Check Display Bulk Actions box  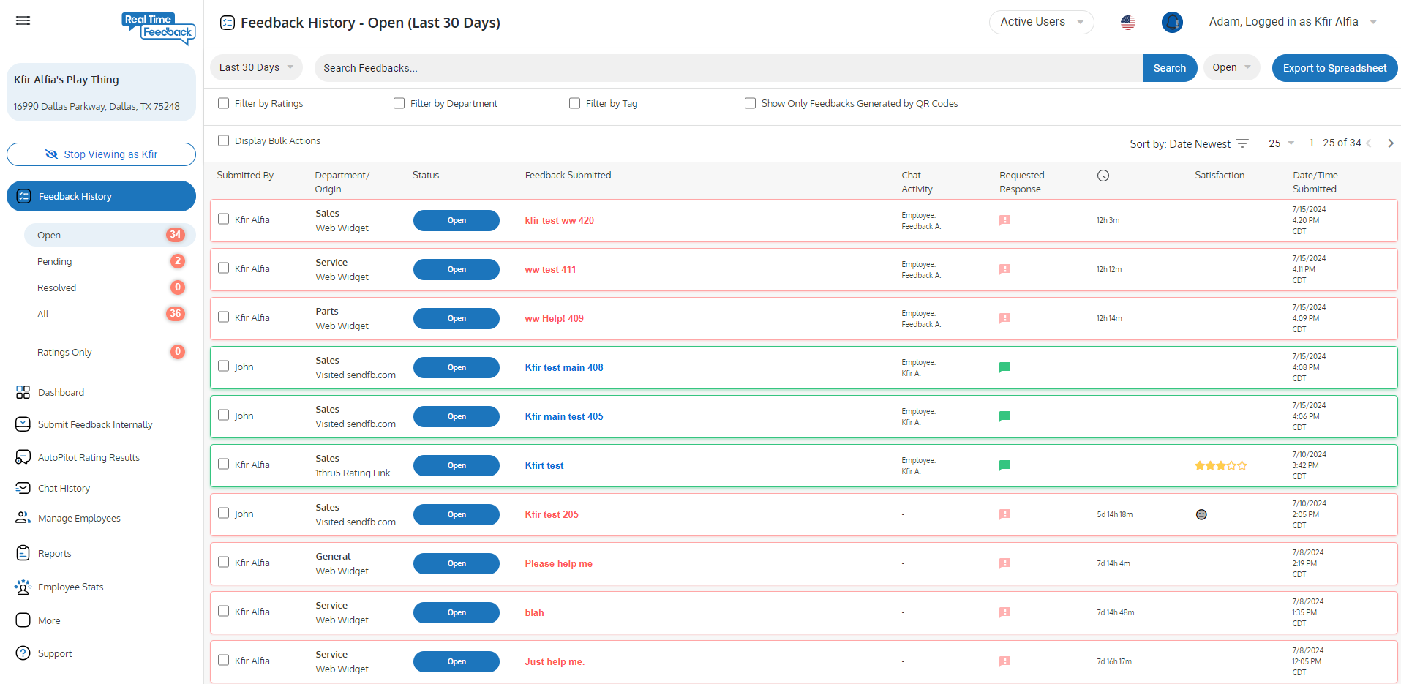(x=224, y=140)
